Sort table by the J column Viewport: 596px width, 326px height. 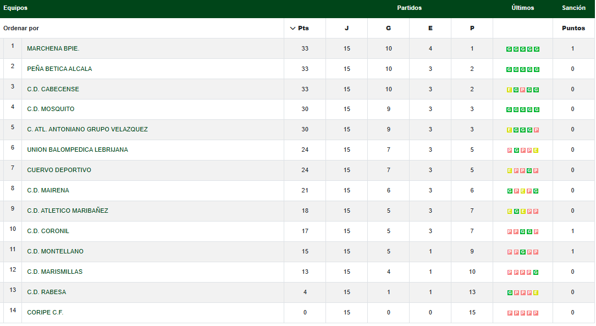click(346, 29)
